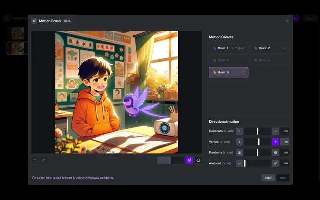Select the Brush 3 motion brush
This screenshot has height=200, width=320.
tap(228, 60)
